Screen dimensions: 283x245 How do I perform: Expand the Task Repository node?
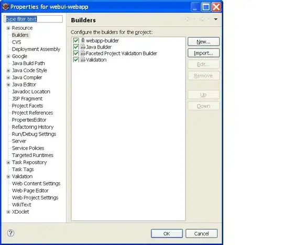(x=8, y=162)
